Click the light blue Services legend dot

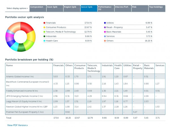[x=105, y=36]
